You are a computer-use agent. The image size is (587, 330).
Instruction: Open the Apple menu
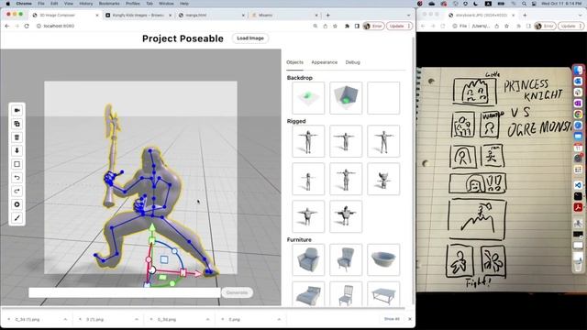[x=8, y=4]
